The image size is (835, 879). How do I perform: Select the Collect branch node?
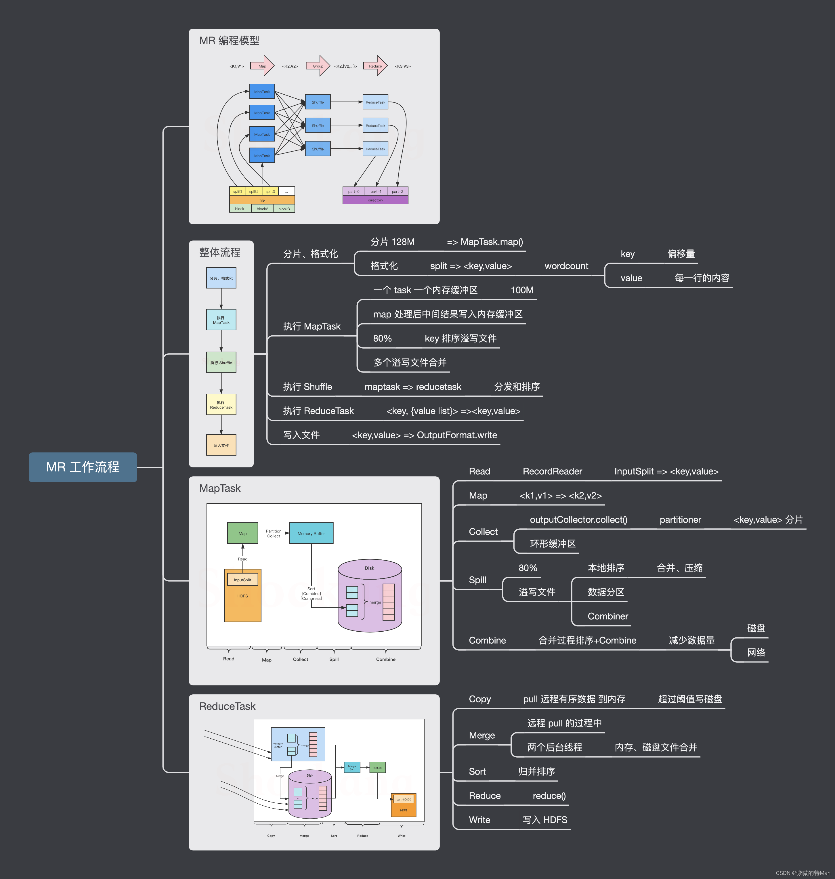(483, 532)
